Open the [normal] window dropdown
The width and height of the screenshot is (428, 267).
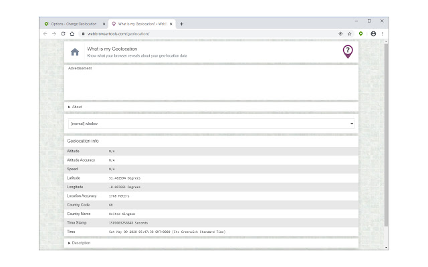tap(211, 123)
